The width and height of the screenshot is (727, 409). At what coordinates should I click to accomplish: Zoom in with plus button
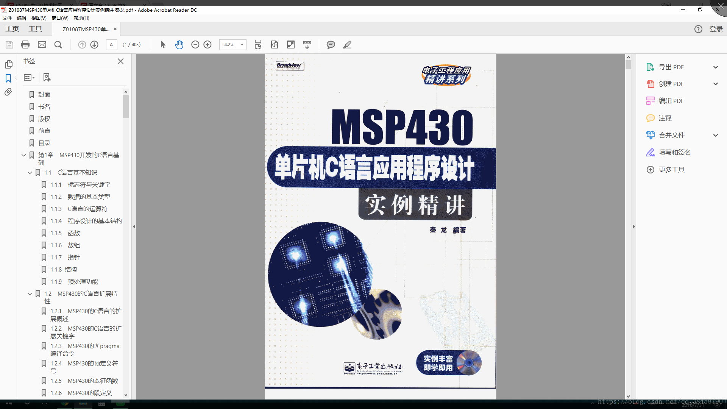pyautogui.click(x=207, y=45)
